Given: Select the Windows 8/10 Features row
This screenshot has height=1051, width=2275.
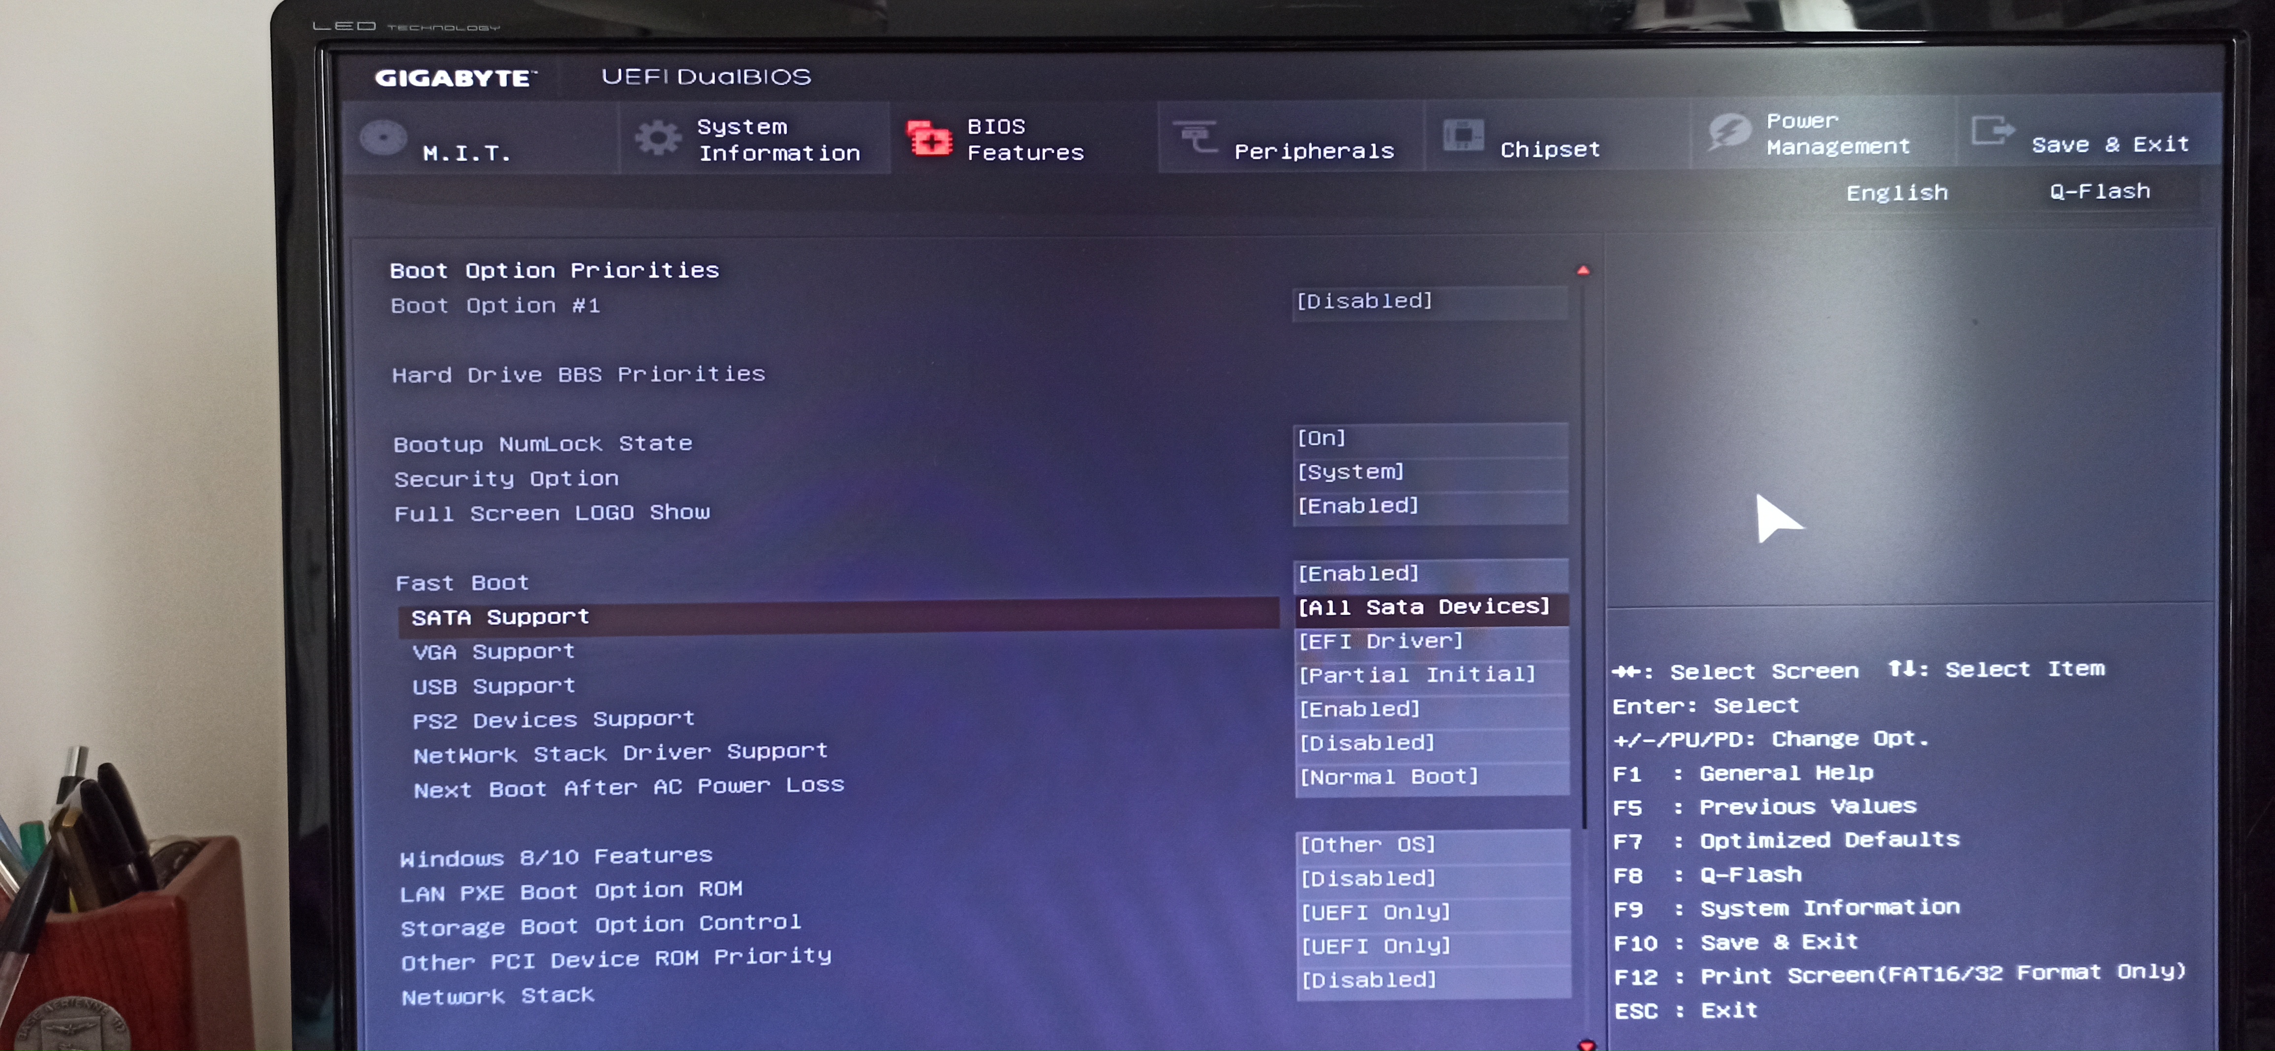Looking at the screenshot, I should pos(555,857).
